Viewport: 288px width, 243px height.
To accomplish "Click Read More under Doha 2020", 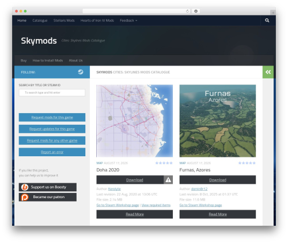I will 135,214.
